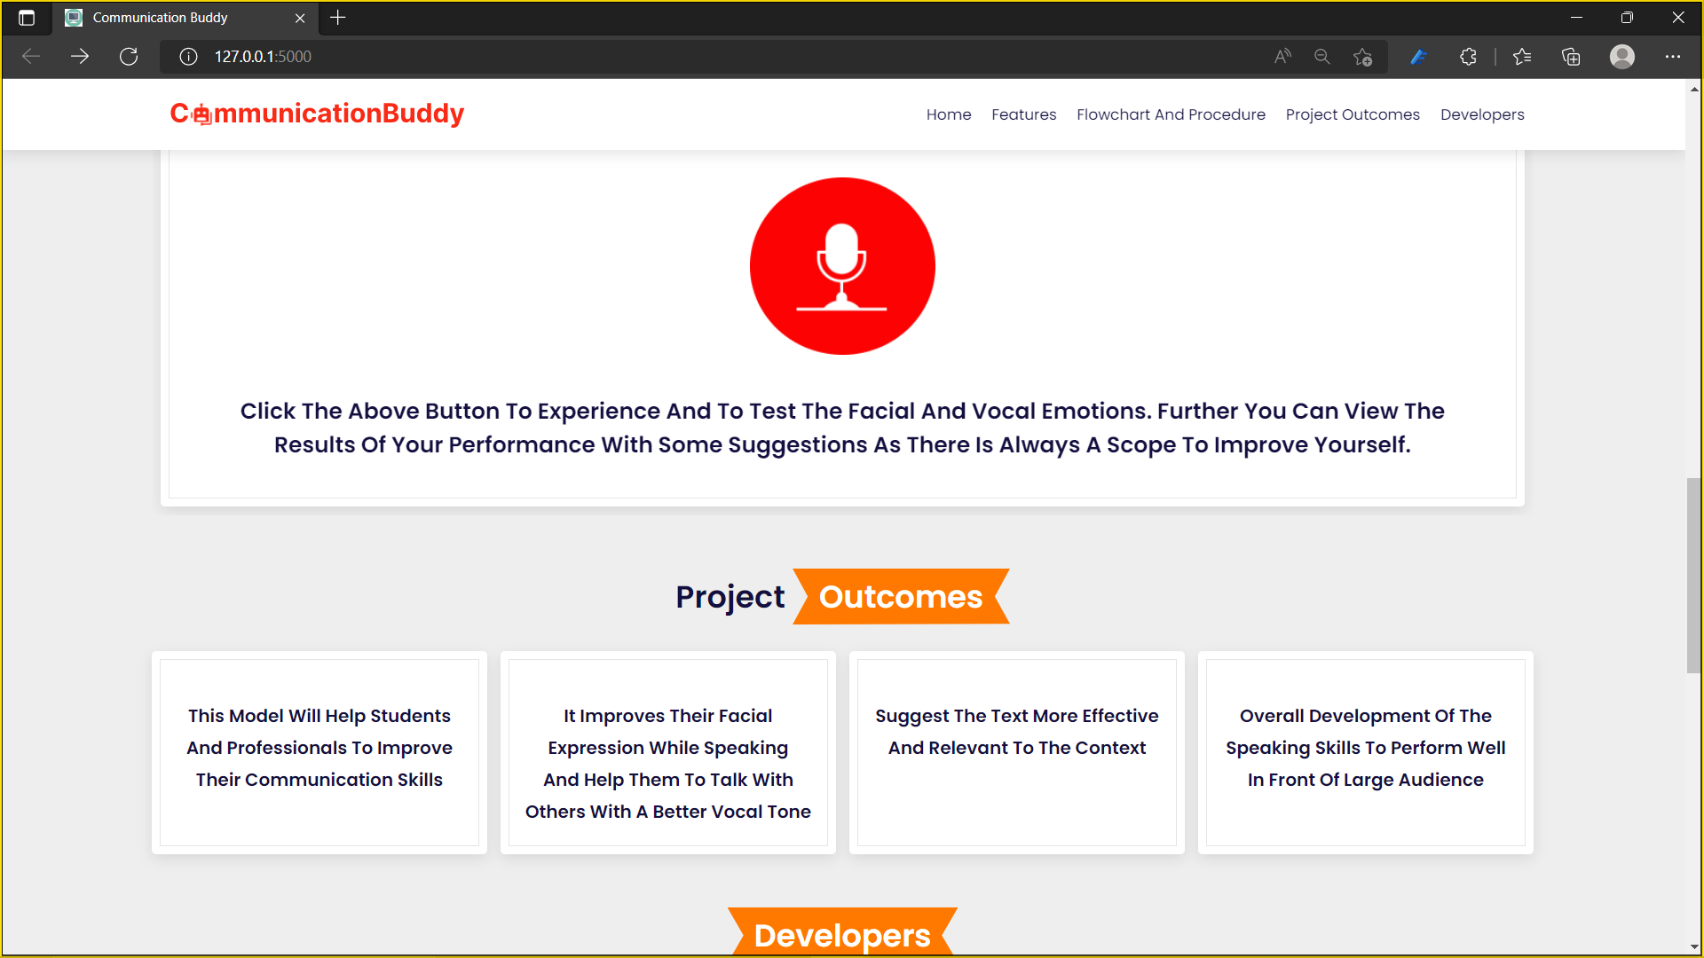Image resolution: width=1704 pixels, height=958 pixels.
Task: Click the browser refresh icon
Action: (x=129, y=57)
